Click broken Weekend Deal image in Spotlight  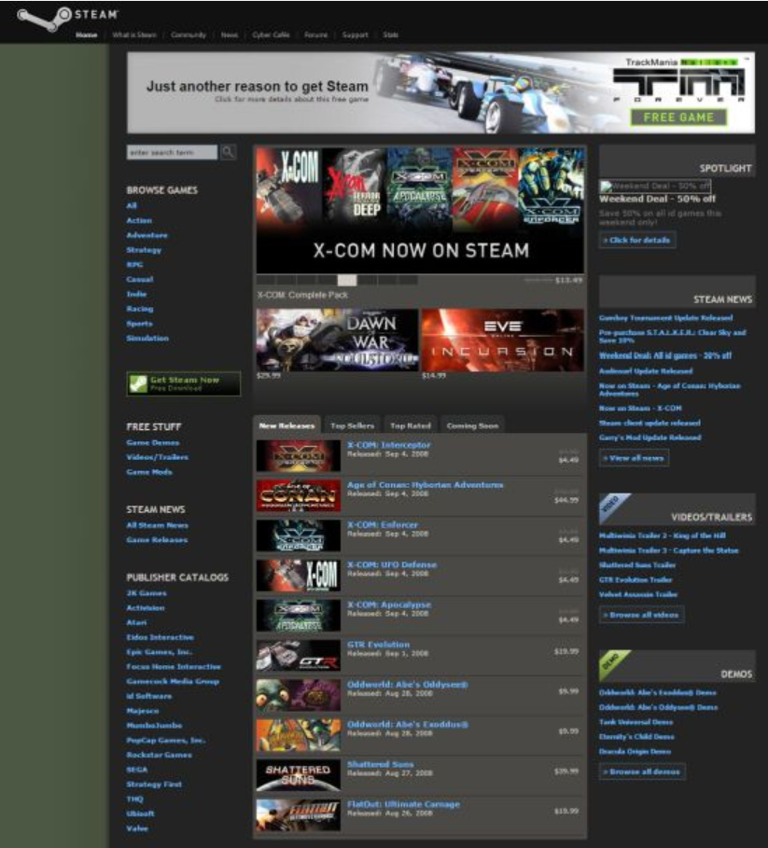click(655, 186)
